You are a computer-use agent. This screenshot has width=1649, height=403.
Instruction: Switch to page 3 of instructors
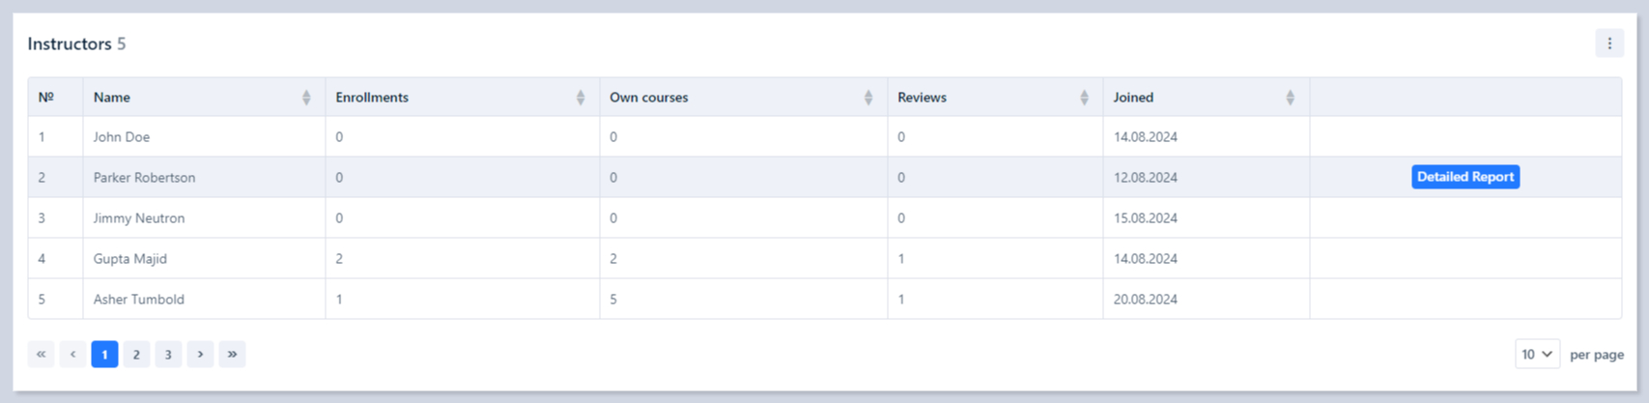[x=168, y=355]
